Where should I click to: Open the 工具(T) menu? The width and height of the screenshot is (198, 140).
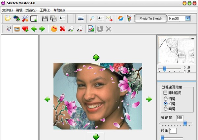coord(45,10)
